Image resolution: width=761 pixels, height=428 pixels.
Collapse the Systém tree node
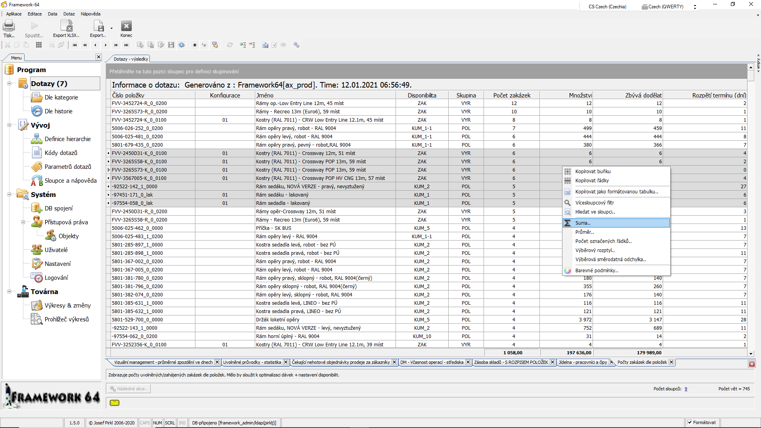9,195
